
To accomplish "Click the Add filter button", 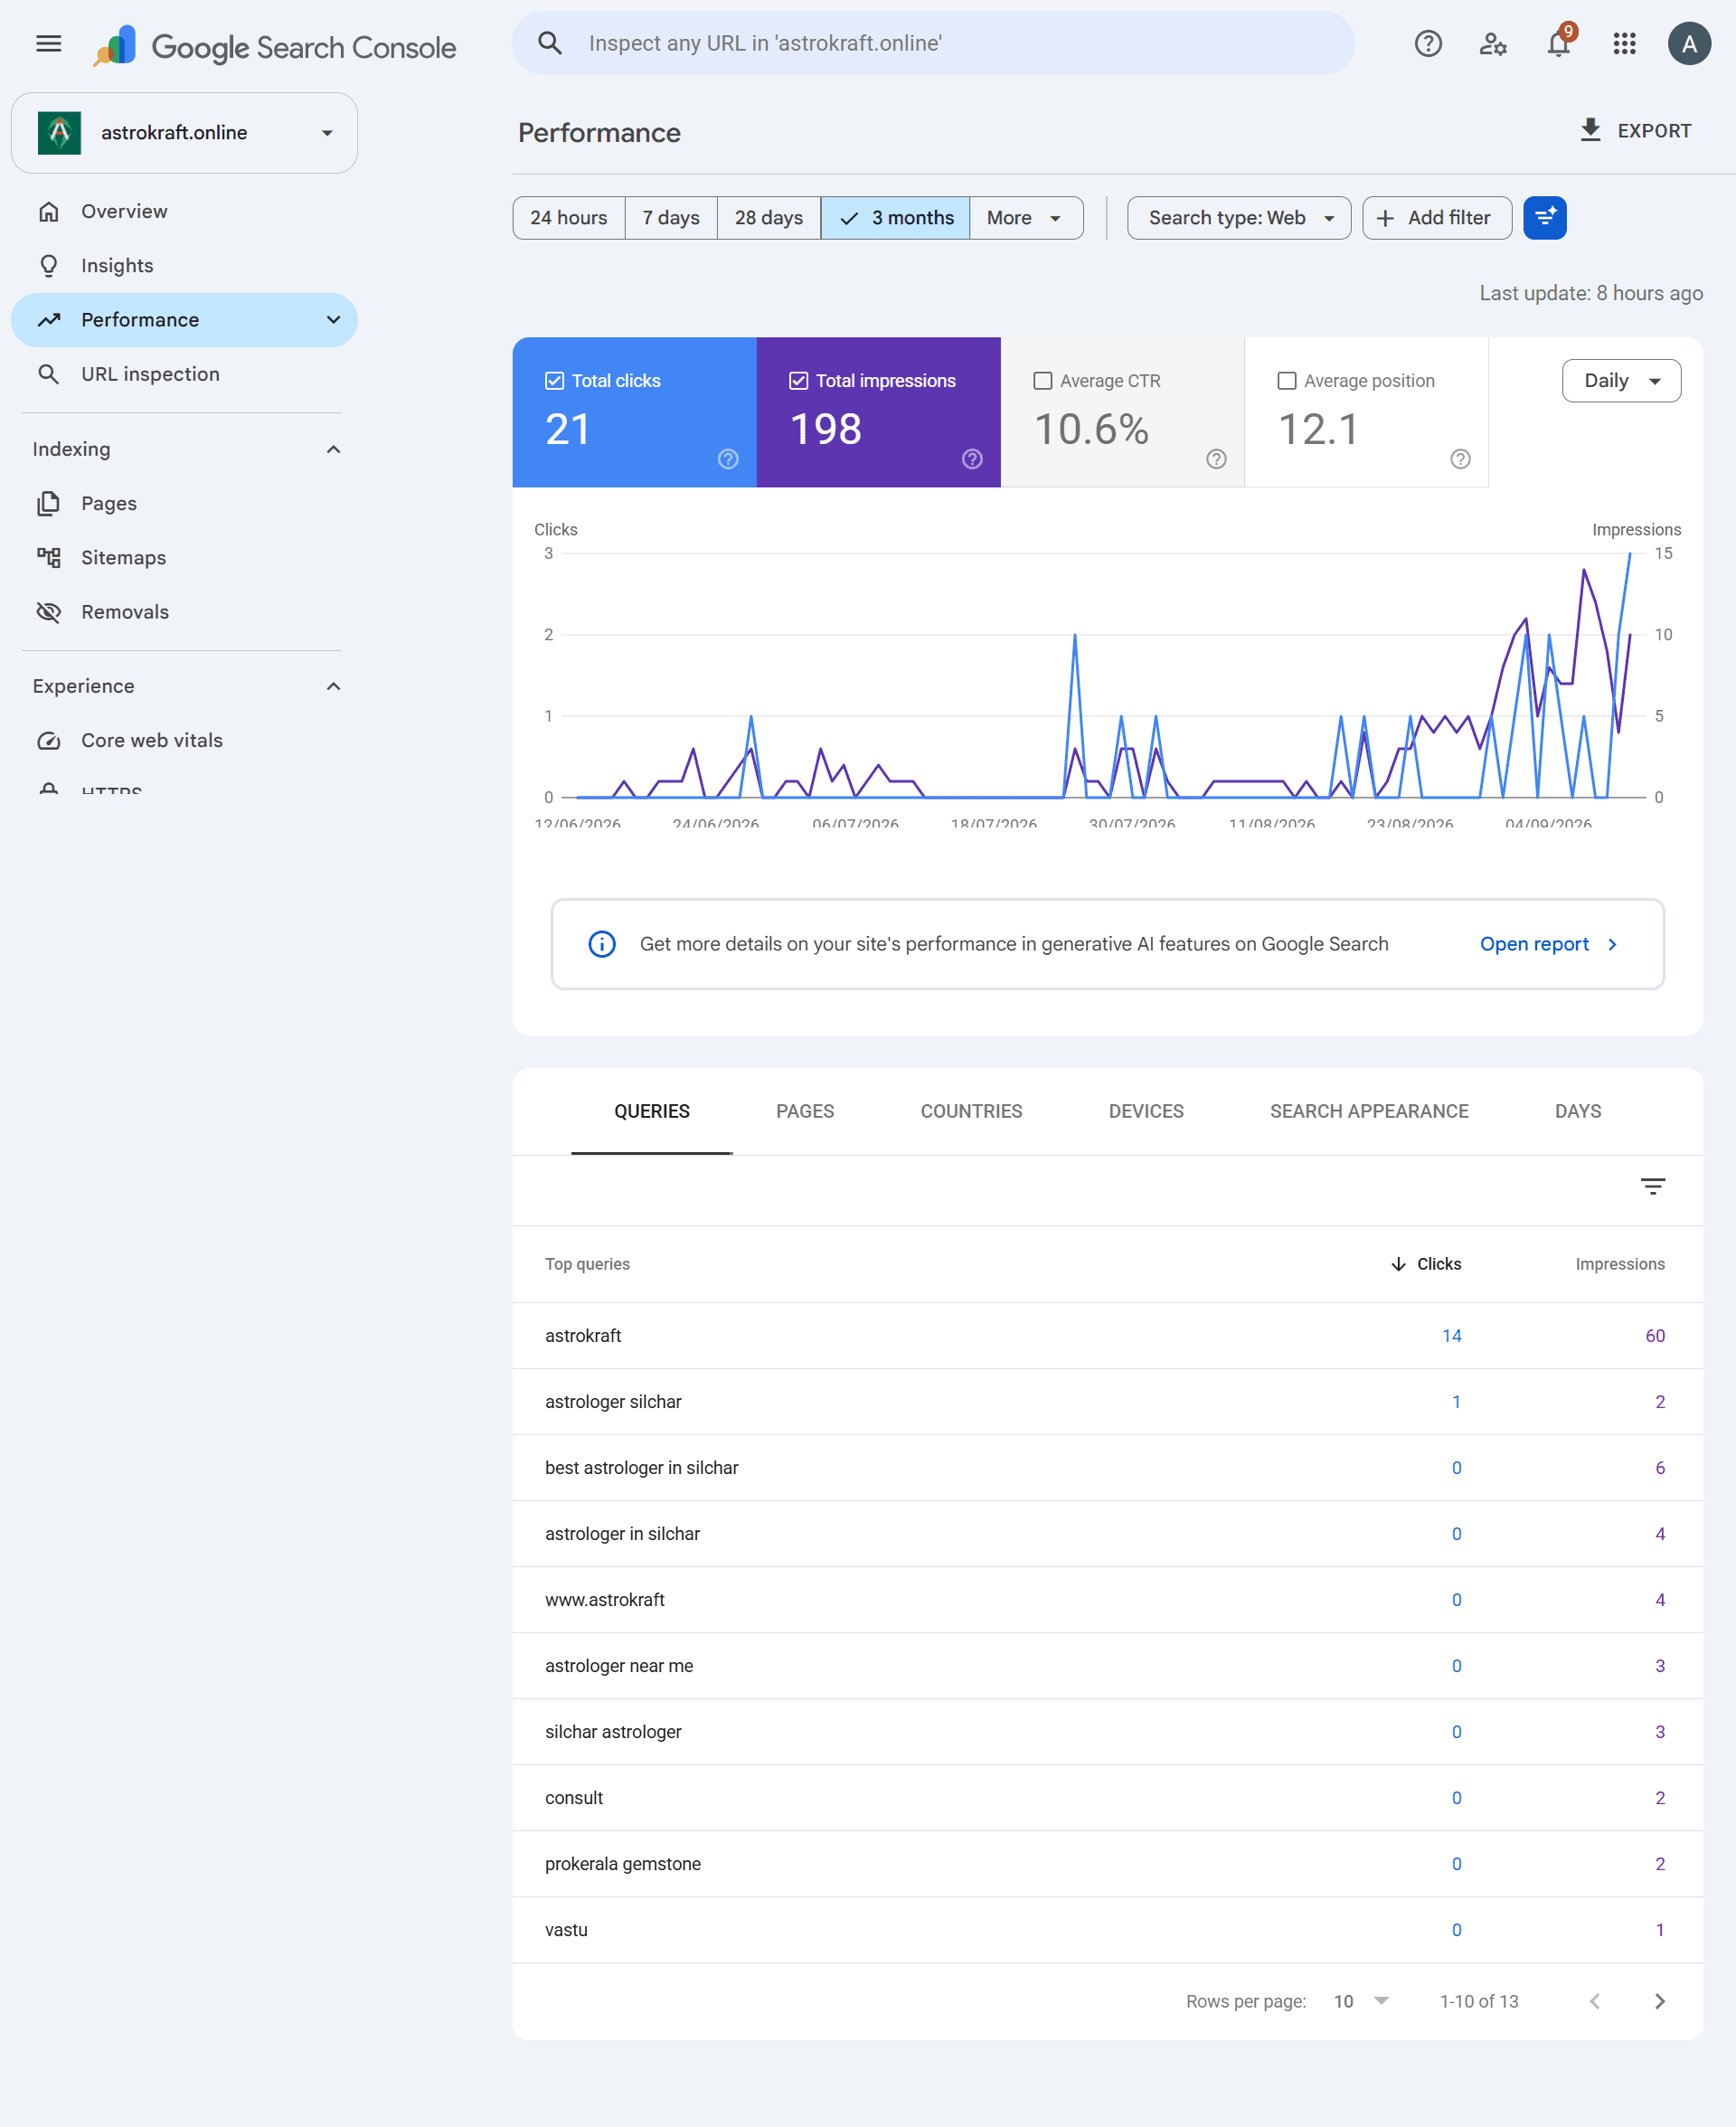I will tap(1437, 218).
